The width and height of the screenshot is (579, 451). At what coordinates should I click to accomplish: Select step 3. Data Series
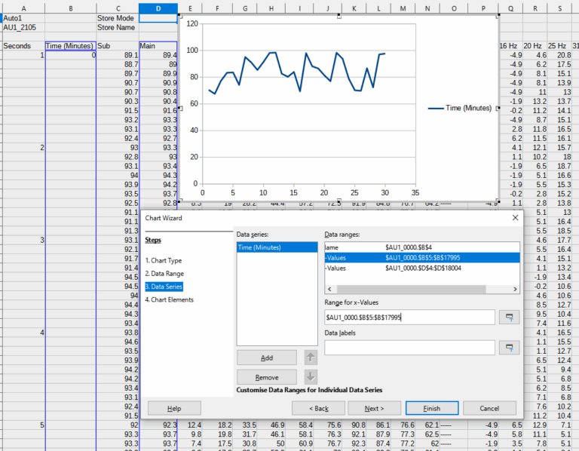164,287
